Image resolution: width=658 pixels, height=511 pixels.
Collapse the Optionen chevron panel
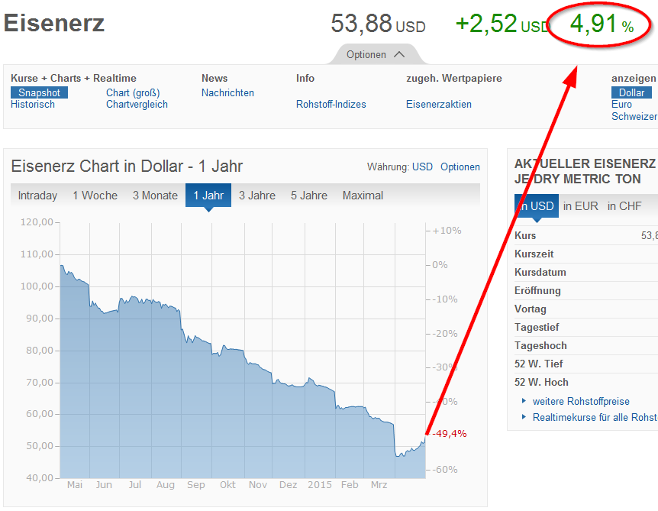376,54
